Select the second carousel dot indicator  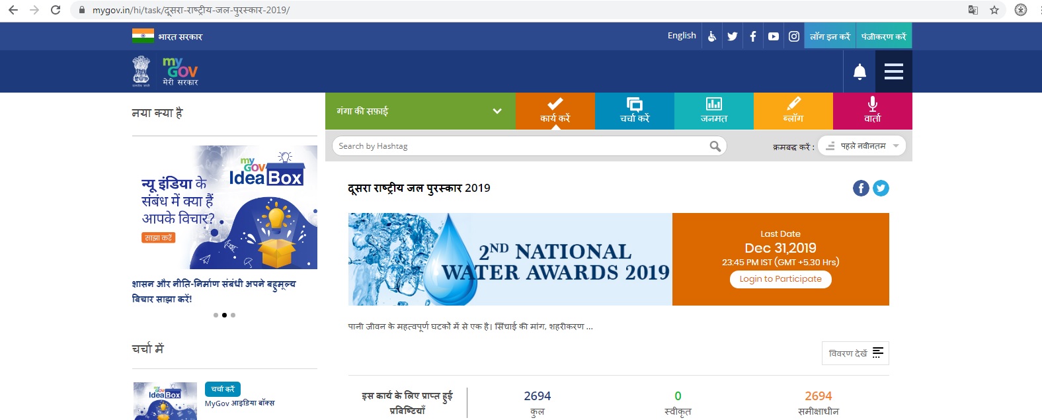click(224, 315)
